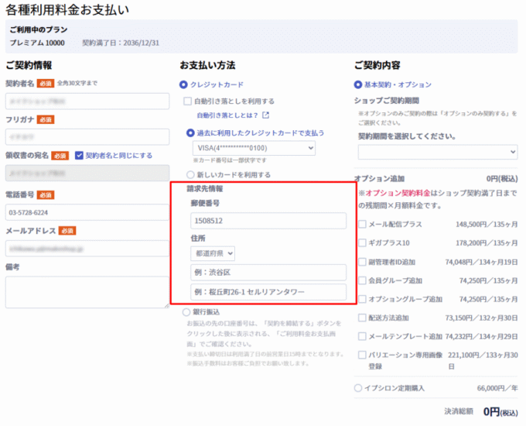Viewport: 526px width, 426px height.
Task: Click the 電話番号 input field
Action: [87, 211]
